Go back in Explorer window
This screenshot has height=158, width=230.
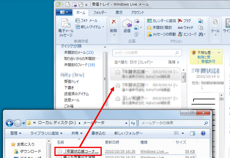click(10, 123)
